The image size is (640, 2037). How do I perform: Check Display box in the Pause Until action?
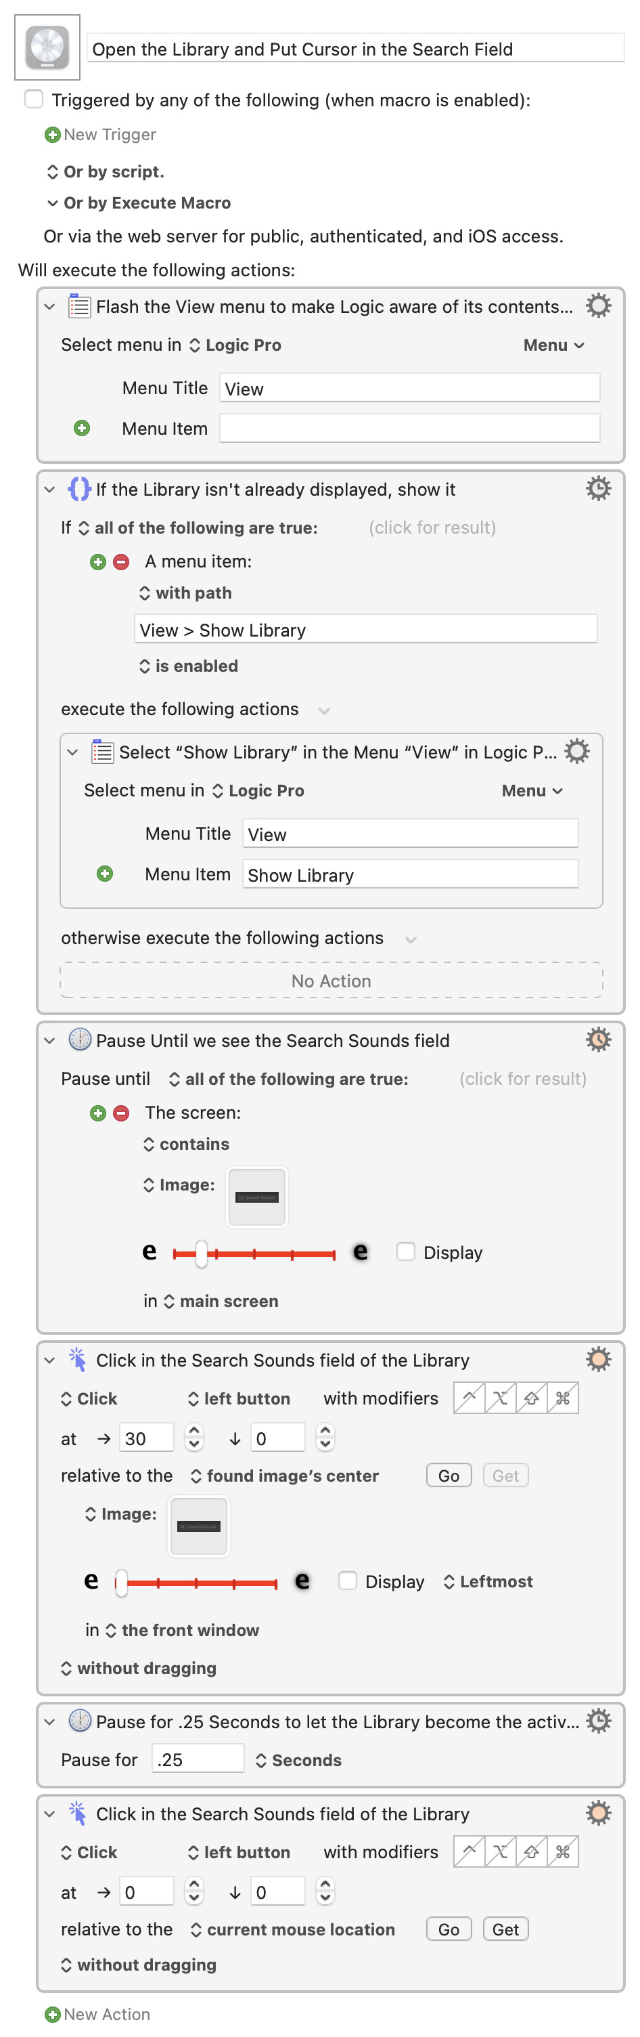(x=406, y=1251)
